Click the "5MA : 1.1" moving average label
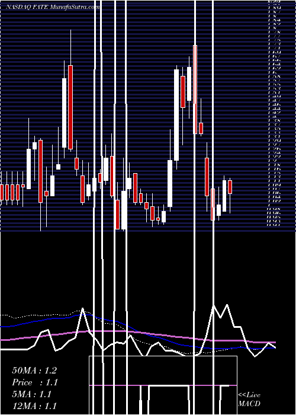The image size is (296, 415). coord(31,394)
